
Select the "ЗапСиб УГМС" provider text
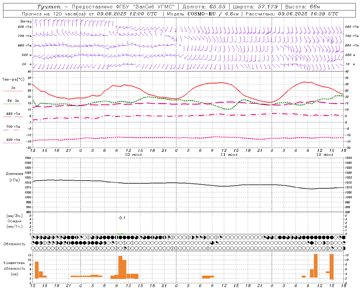click(154, 7)
